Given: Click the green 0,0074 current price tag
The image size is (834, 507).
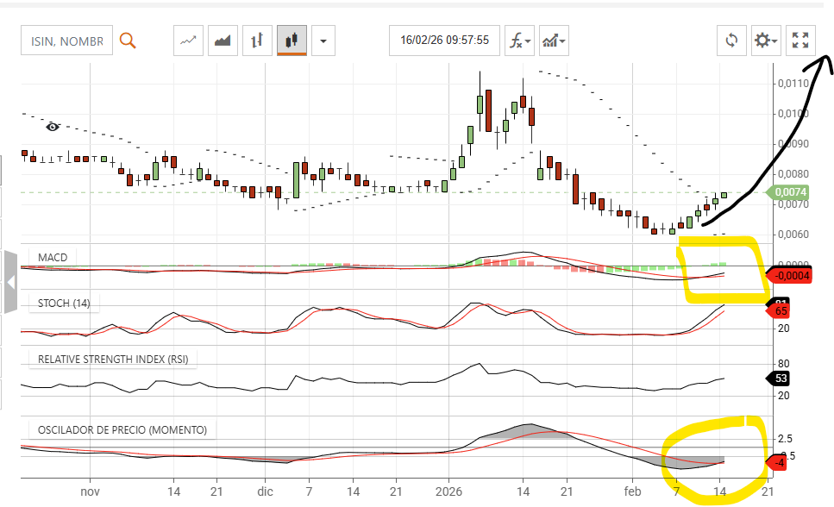Looking at the screenshot, I should click(790, 192).
